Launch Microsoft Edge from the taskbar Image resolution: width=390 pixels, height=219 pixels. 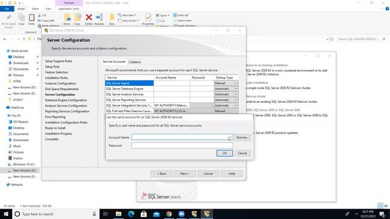point(131,214)
